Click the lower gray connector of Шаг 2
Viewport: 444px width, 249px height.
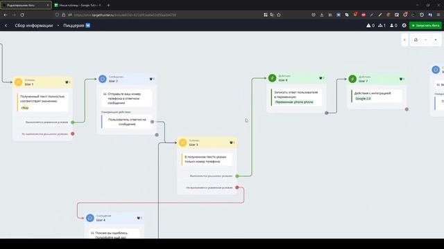pyautogui.click(x=157, y=135)
